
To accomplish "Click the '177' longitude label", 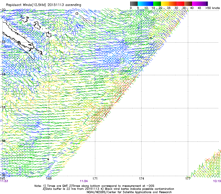I will click(x=188, y=178).
